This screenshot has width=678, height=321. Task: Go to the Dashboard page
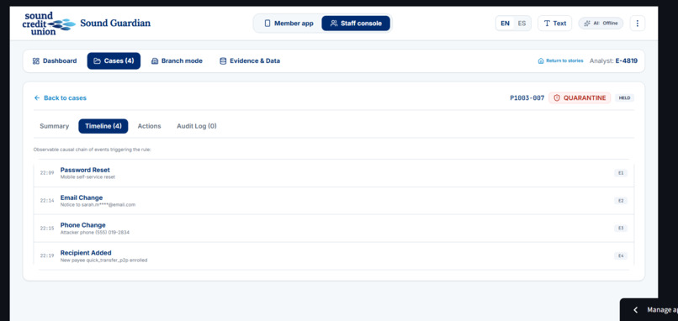pyautogui.click(x=55, y=61)
